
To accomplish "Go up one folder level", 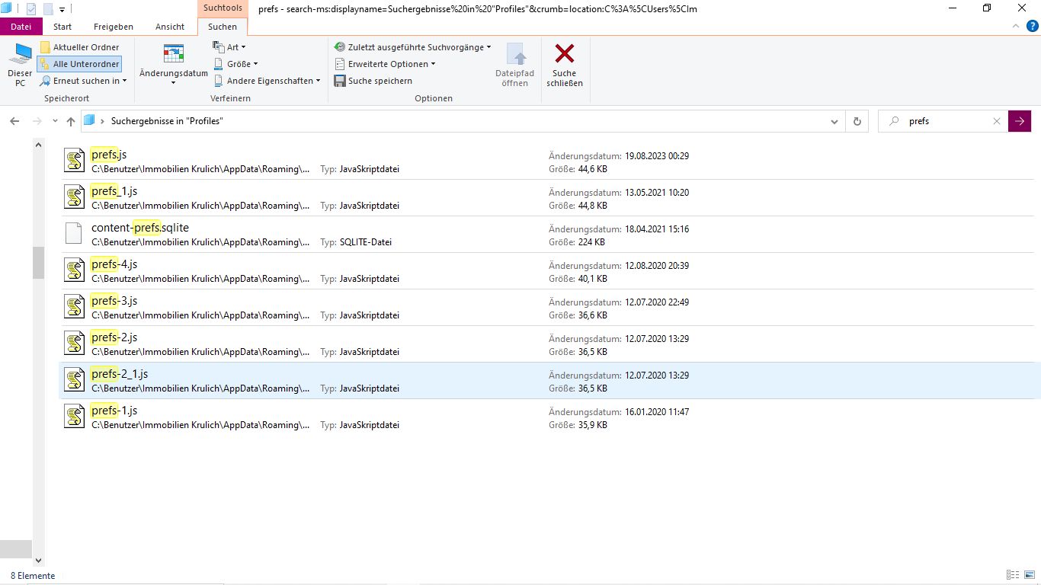I will tap(71, 121).
